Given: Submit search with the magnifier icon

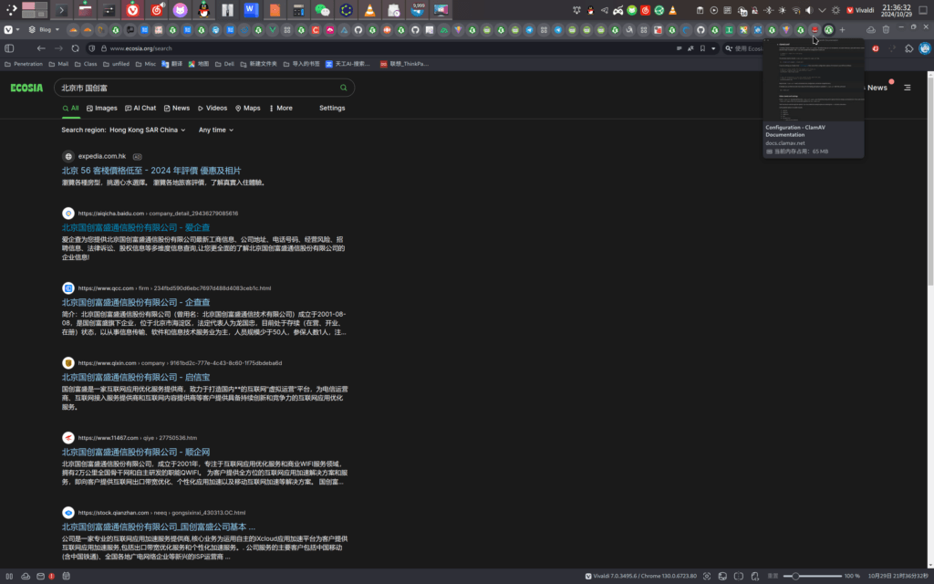Looking at the screenshot, I should point(344,88).
